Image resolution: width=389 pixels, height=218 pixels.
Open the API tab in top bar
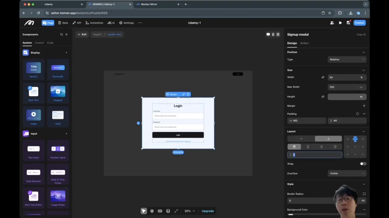pos(77,23)
